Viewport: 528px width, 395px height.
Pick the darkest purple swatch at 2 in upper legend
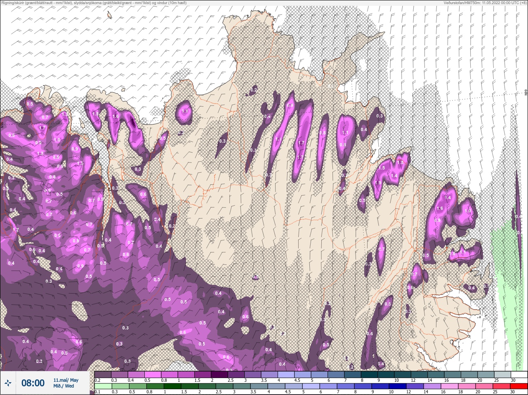pos(219,374)
